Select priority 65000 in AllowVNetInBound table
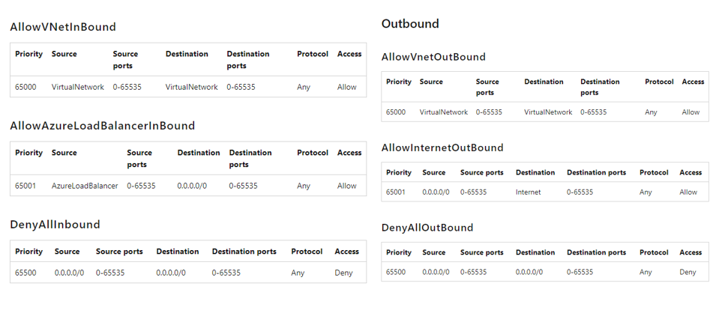This screenshot has width=725, height=316. point(25,87)
